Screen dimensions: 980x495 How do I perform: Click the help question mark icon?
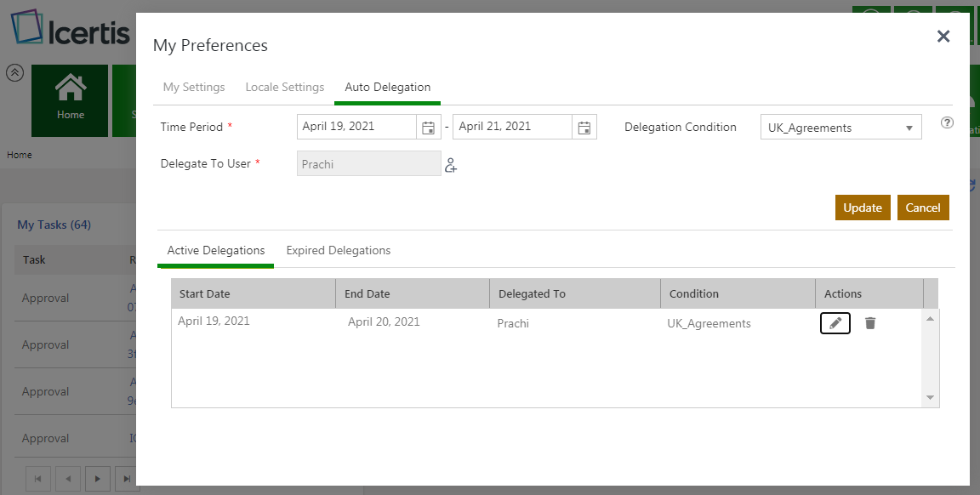click(947, 122)
